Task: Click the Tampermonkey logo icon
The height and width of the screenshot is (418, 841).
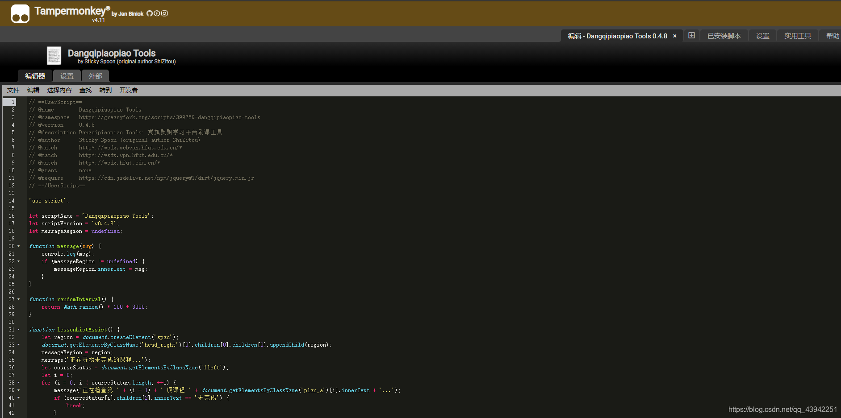Action: tap(20, 13)
